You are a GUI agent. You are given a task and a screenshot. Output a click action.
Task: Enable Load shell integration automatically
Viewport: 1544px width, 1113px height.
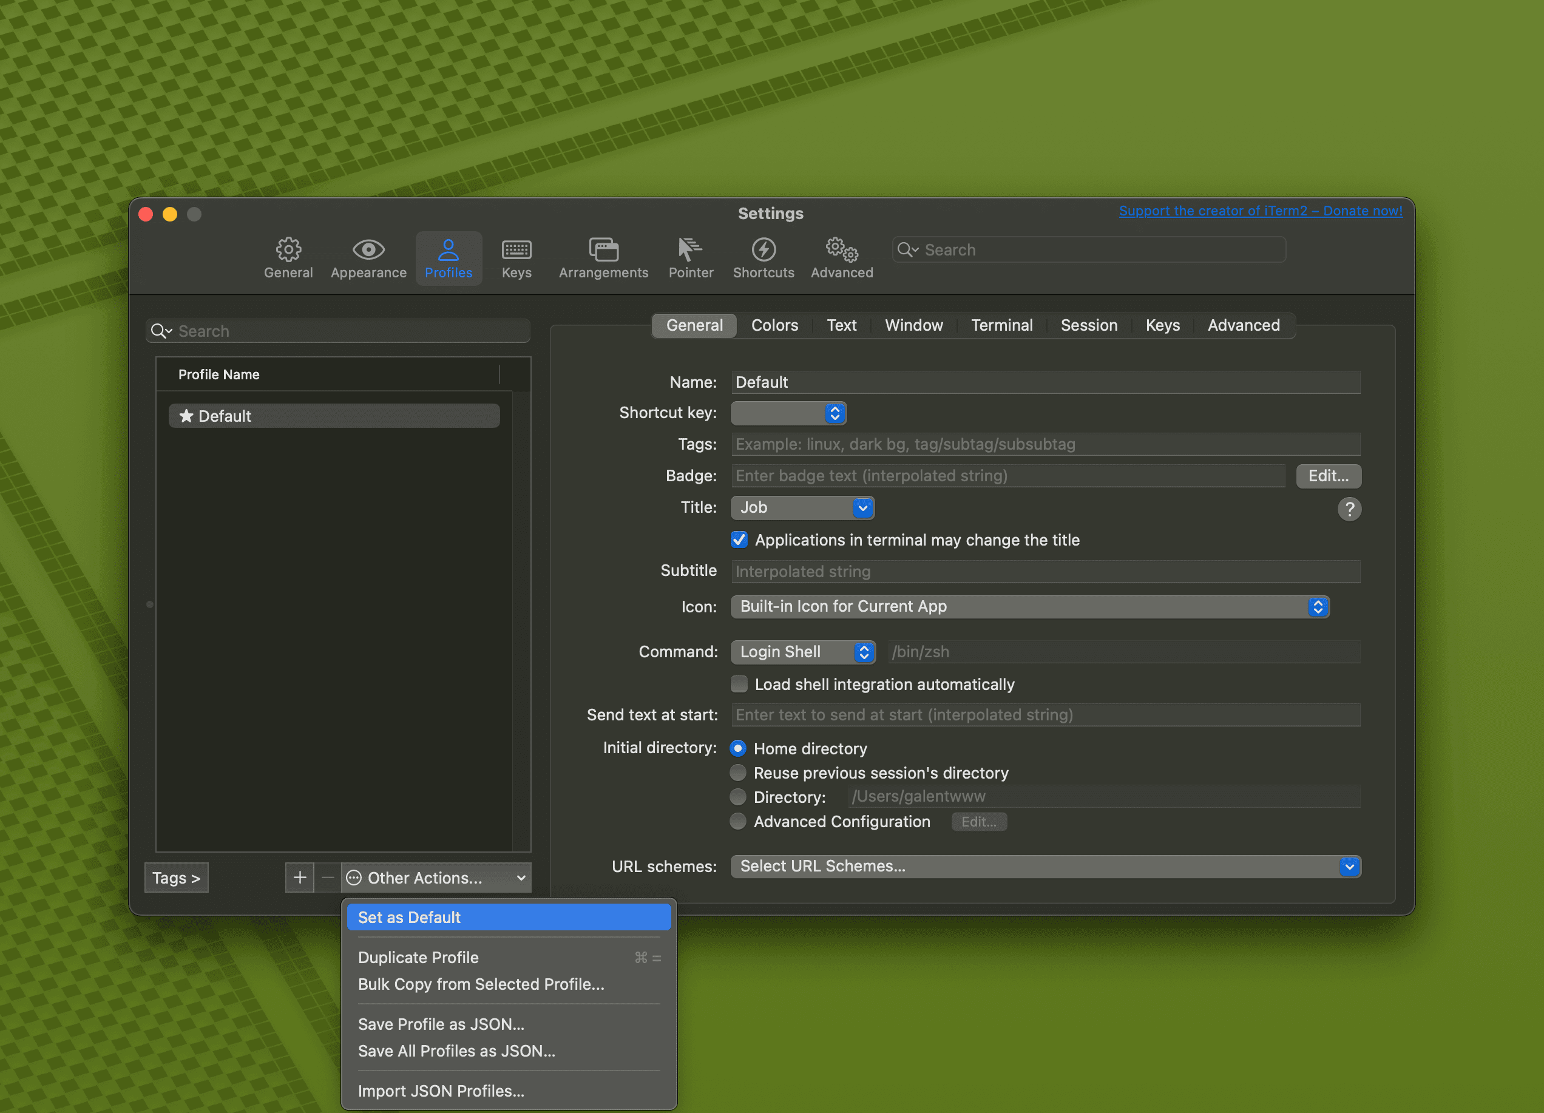739,684
